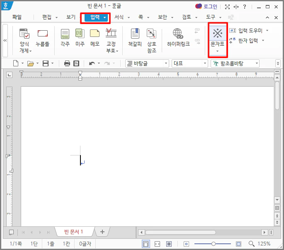This screenshot has height=250, width=284.
Task: Expand the left ribbon scroll chevron
Action: [x=5, y=40]
